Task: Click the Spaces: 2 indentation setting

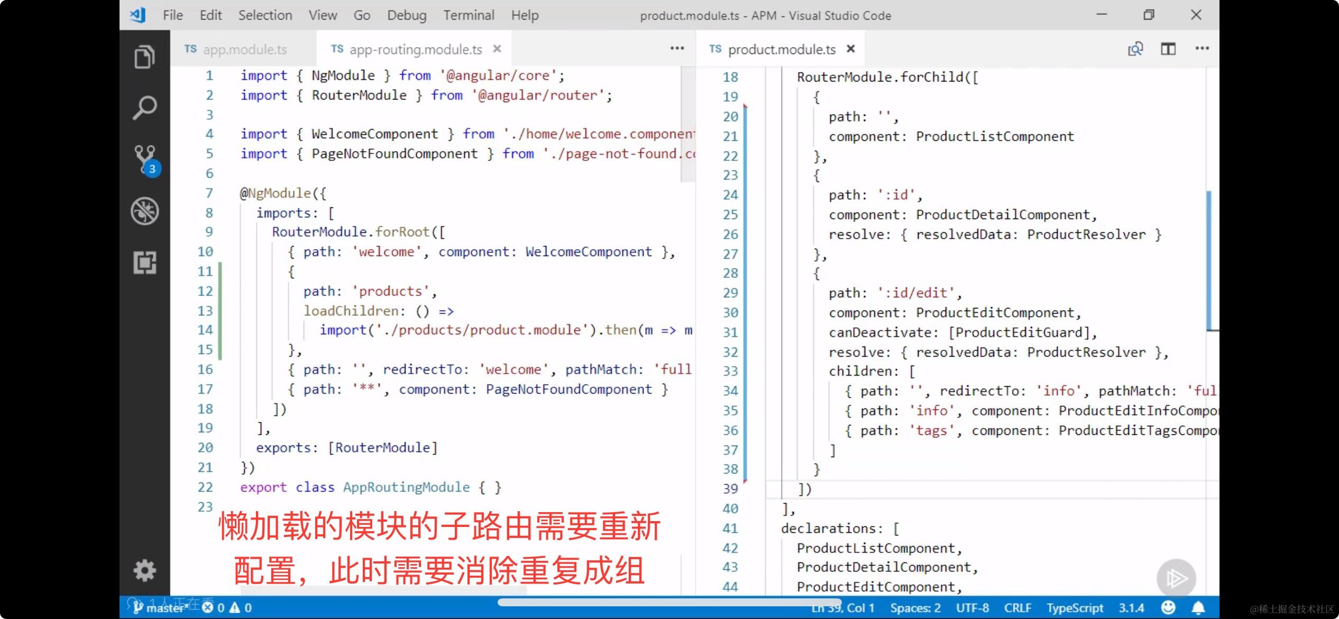Action: coord(915,608)
